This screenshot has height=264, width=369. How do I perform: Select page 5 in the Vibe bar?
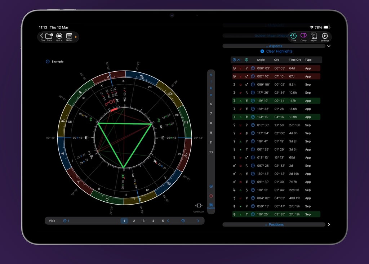163,221
